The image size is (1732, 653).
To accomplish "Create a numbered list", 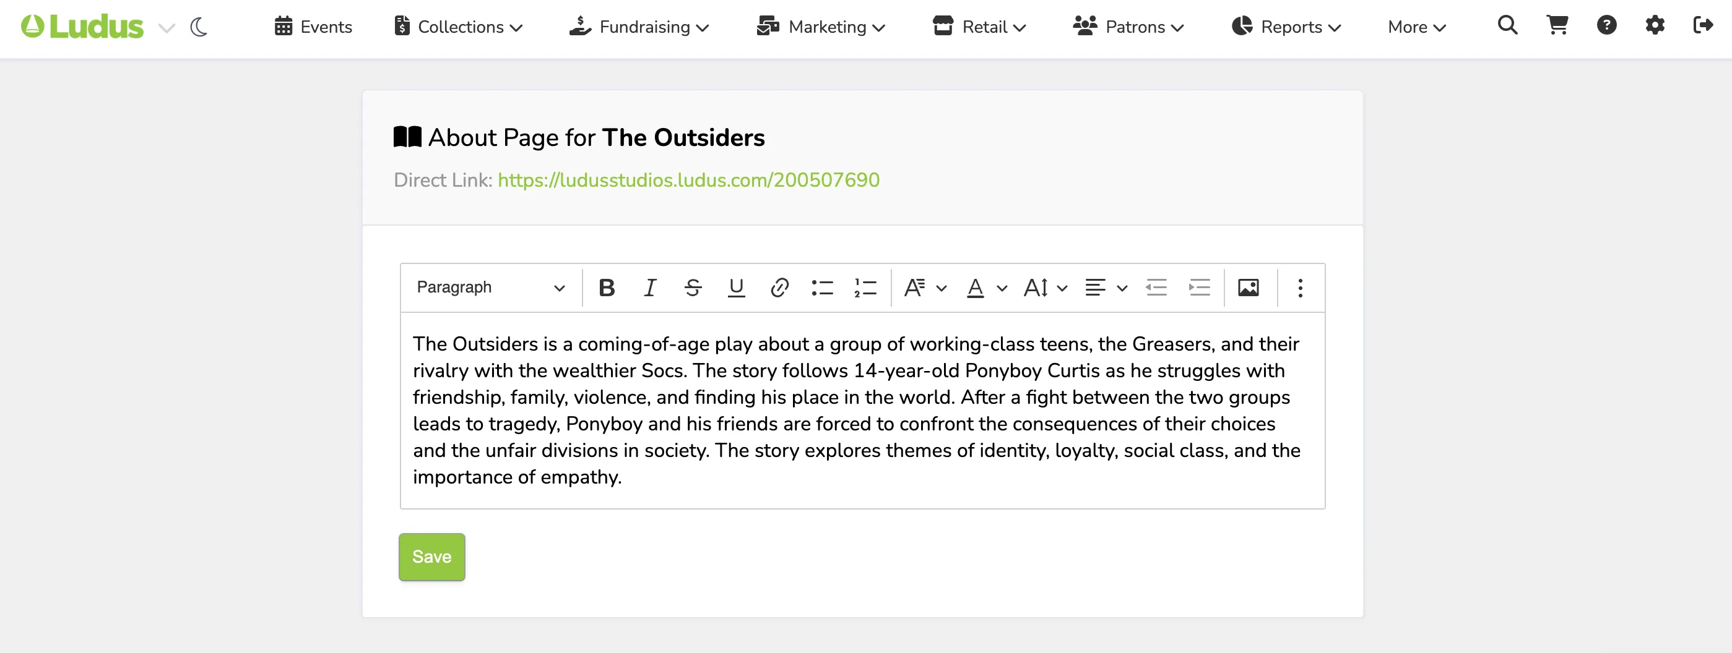I will point(865,288).
